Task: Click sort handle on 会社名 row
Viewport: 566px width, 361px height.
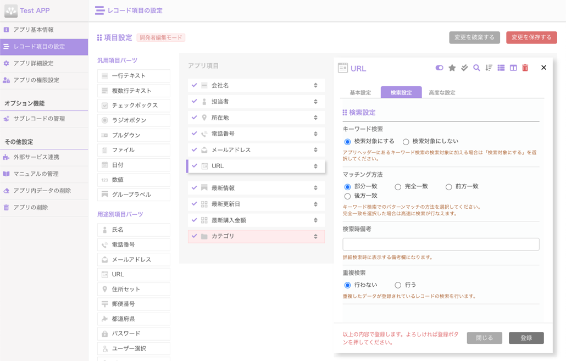Action: pyautogui.click(x=315, y=86)
